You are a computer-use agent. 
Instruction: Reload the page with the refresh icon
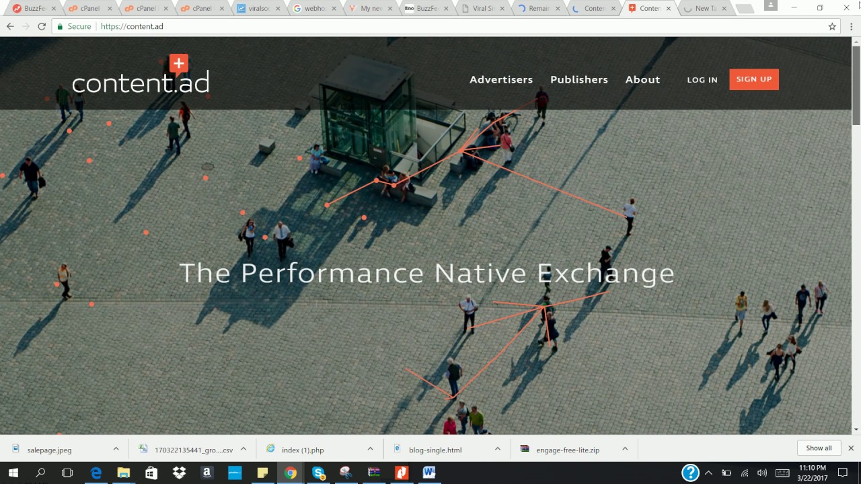pyautogui.click(x=42, y=26)
